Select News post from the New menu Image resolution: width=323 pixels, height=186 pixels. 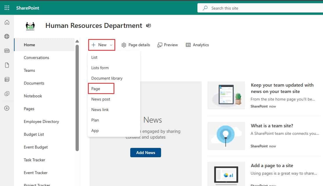click(x=114, y=99)
